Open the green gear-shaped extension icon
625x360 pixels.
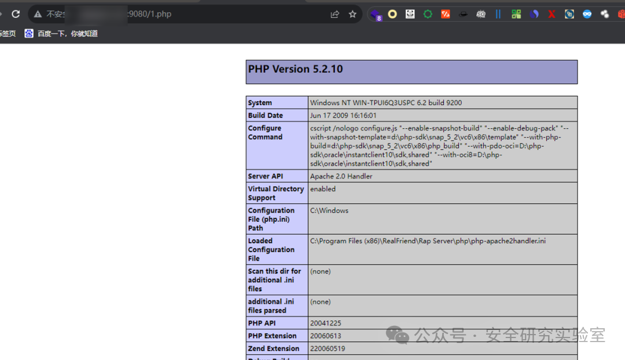(428, 14)
